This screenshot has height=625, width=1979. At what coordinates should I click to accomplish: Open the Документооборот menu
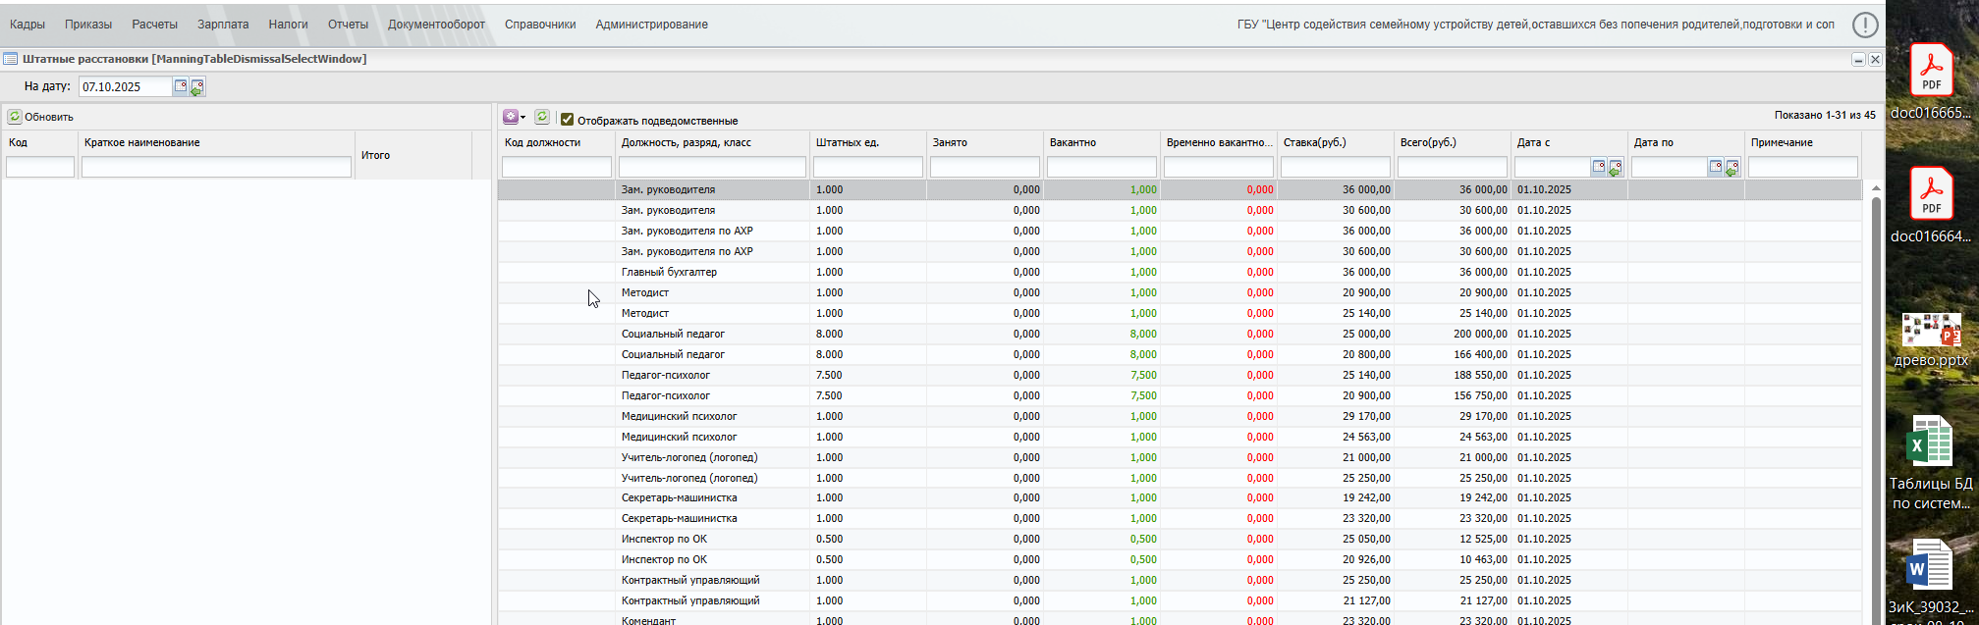pyautogui.click(x=436, y=25)
